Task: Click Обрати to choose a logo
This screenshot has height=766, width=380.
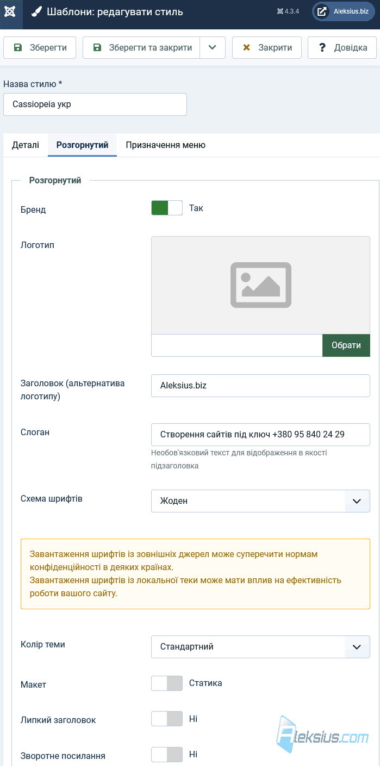Action: (346, 345)
